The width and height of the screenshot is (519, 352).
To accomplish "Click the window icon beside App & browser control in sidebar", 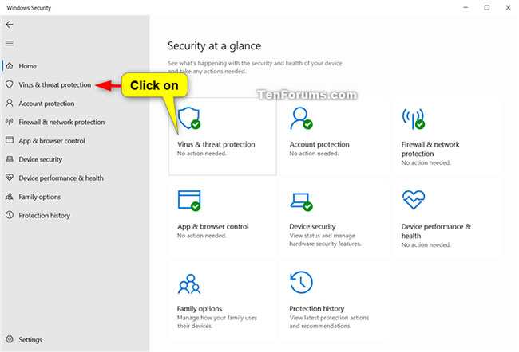I will pyautogui.click(x=10, y=140).
